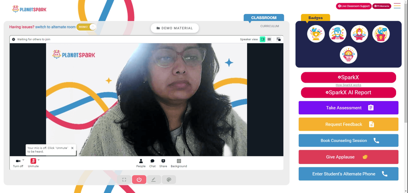This screenshot has height=193, width=408.
Task: Select the Classroom tab
Action: click(264, 18)
